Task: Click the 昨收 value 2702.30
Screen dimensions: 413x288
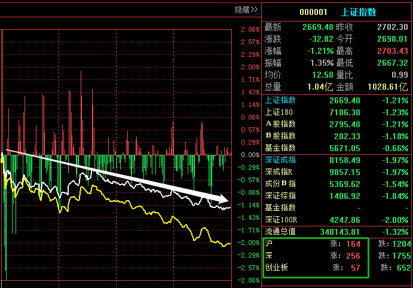Action: tap(393, 27)
